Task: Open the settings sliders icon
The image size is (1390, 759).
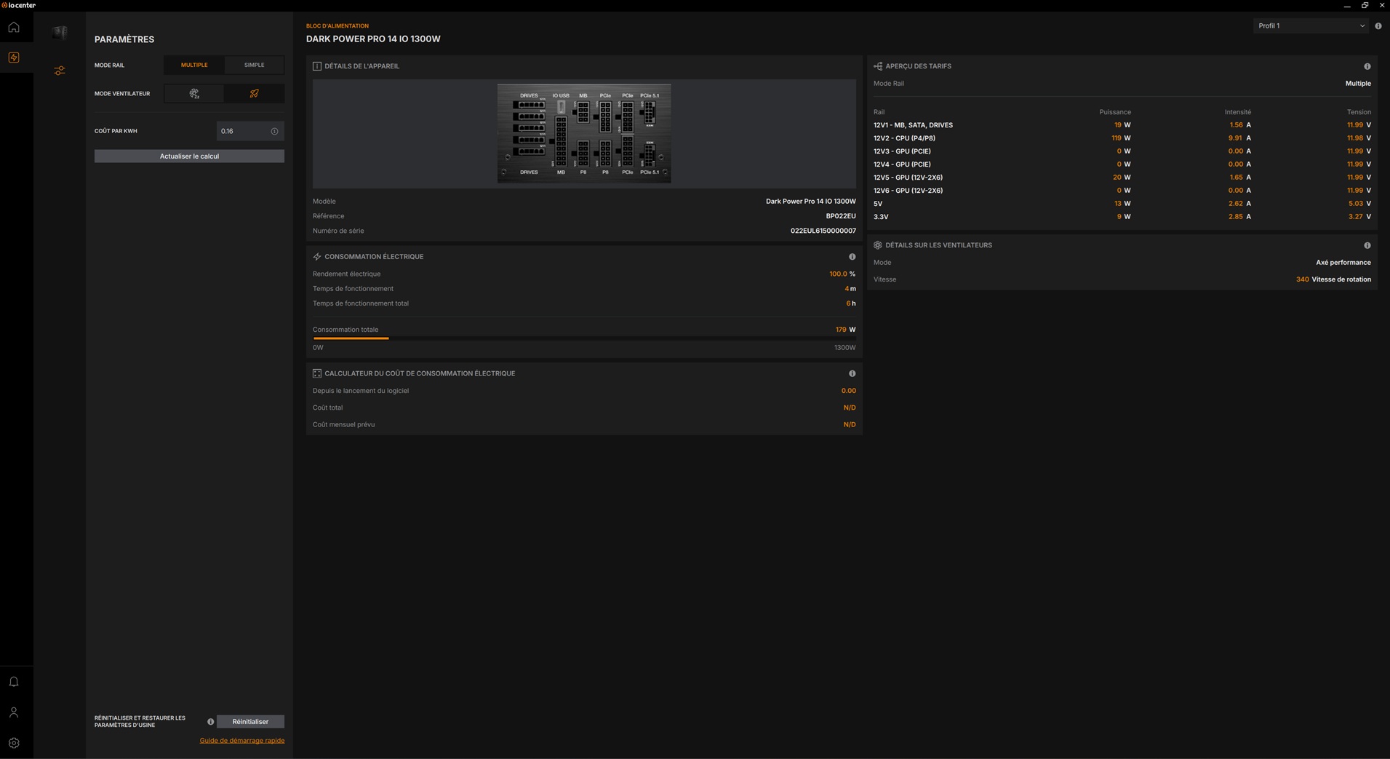Action: tap(60, 71)
